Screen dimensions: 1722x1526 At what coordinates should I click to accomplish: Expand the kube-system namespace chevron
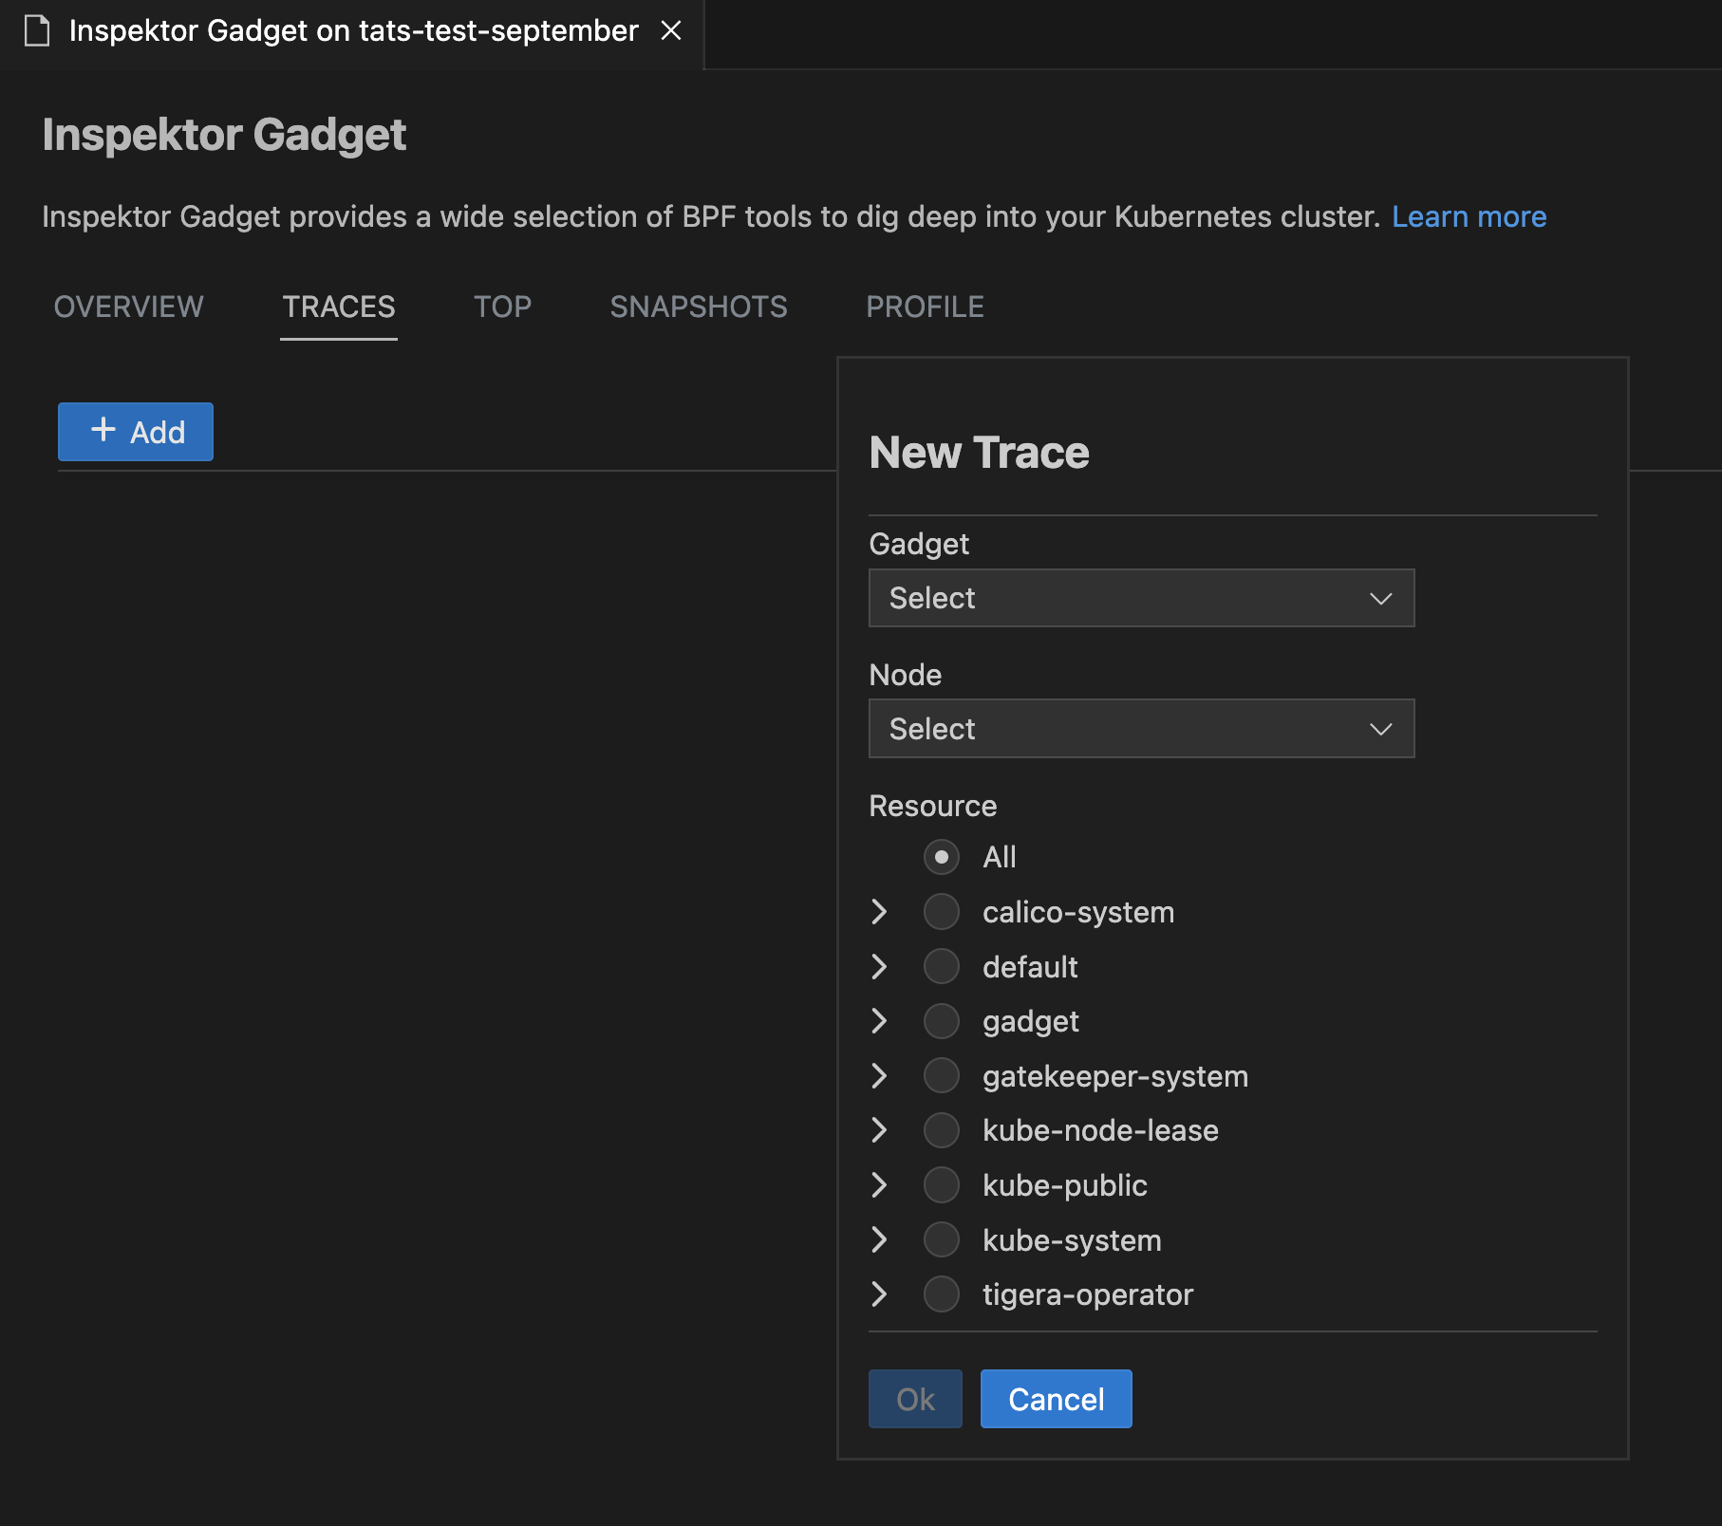pyautogui.click(x=879, y=1239)
